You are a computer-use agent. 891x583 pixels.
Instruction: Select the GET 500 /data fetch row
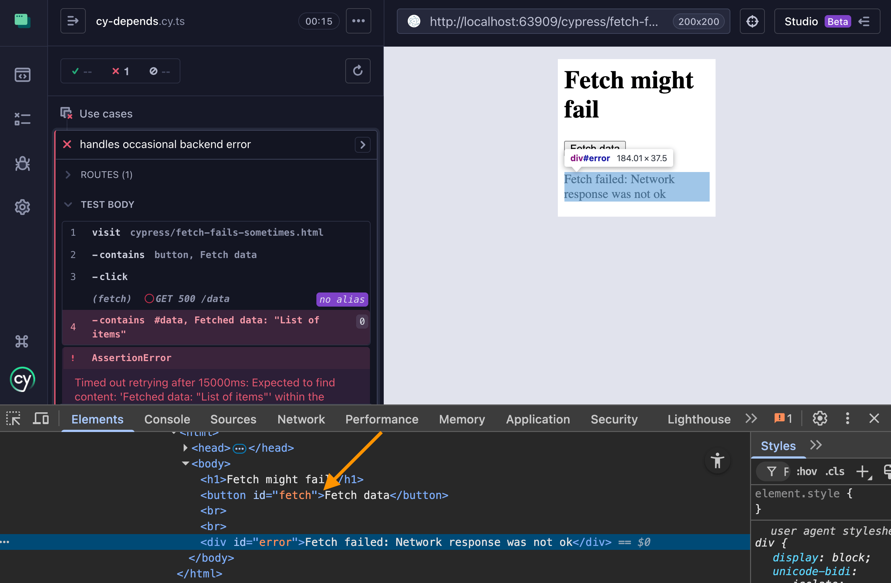(x=216, y=299)
